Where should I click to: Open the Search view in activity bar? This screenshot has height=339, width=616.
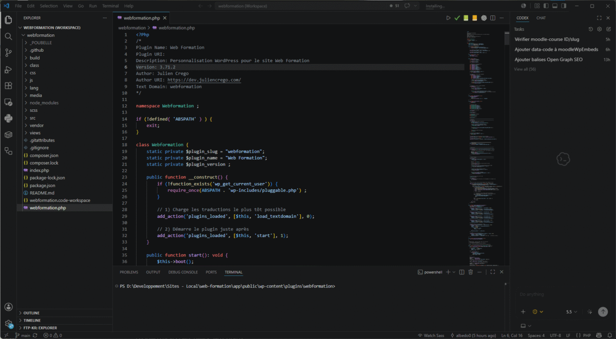[x=8, y=36]
